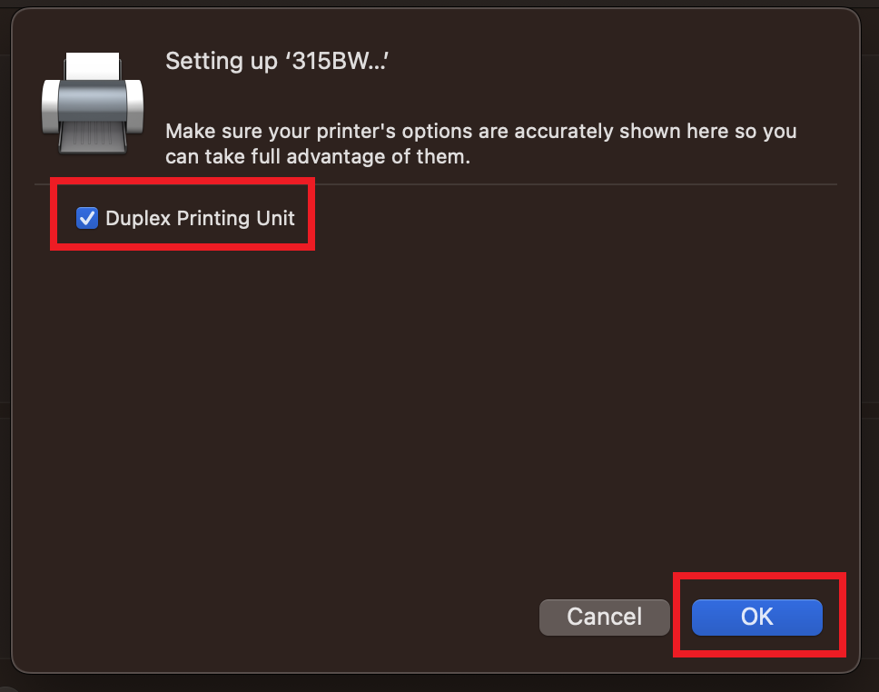
Task: Disable the duplex unit option checkbox
Action: pyautogui.click(x=87, y=218)
